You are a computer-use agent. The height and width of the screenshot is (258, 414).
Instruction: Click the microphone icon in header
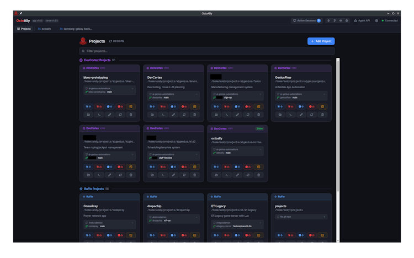329,20
